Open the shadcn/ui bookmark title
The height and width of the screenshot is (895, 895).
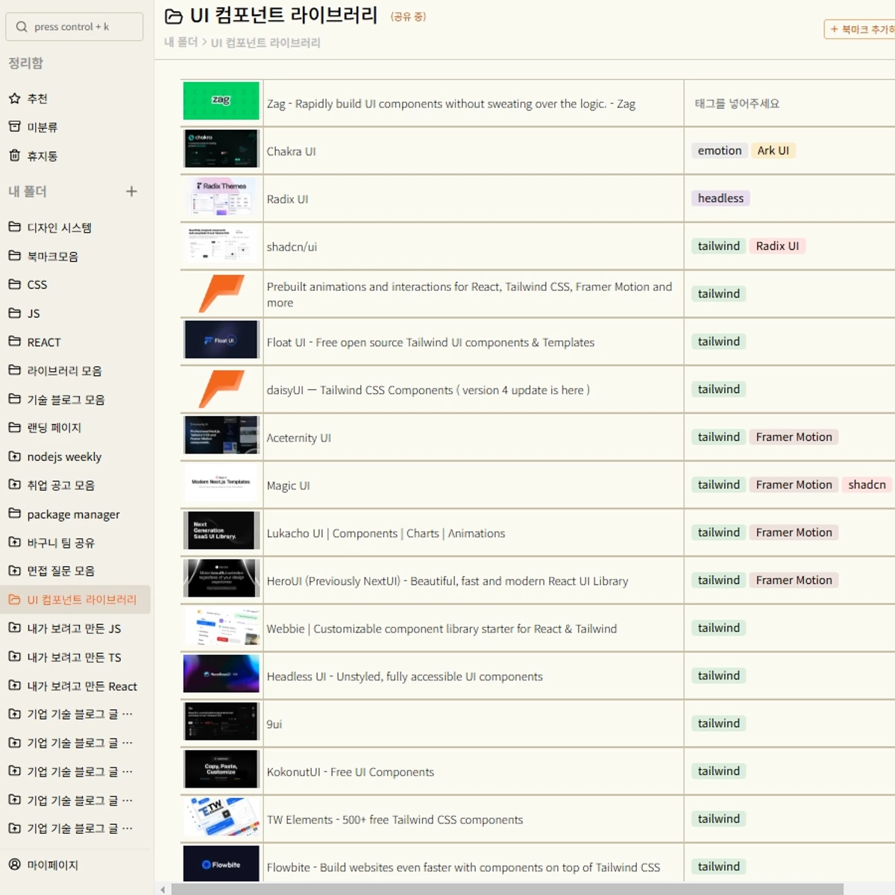click(292, 247)
